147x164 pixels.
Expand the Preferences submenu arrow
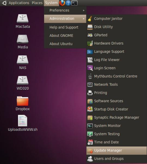(x=84, y=10)
